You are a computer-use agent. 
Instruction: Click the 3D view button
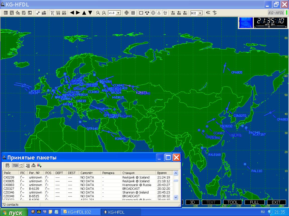pyautogui.click(x=192, y=202)
